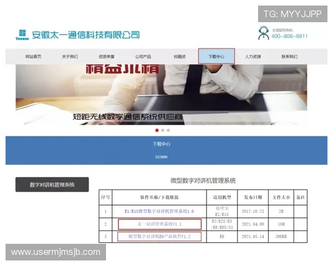Open the 投融资 navigation item

click(180, 57)
